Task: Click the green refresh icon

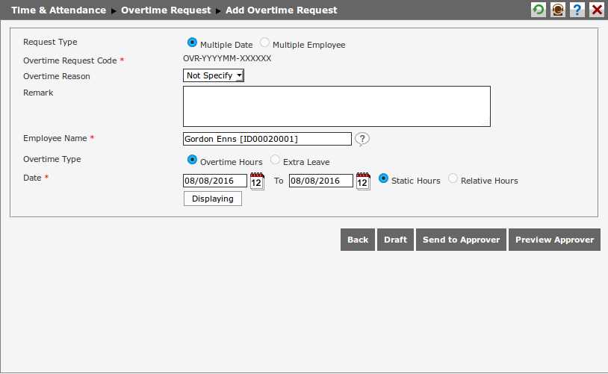Action: [x=539, y=10]
